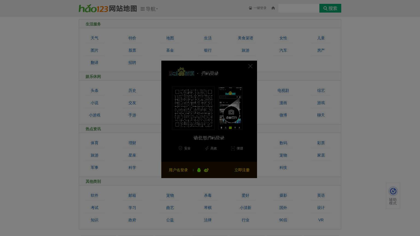Open the 摄影 link
This screenshot has width=420, height=236.
coord(283,195)
